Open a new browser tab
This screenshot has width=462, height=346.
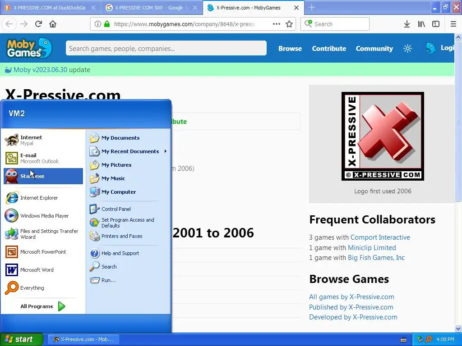[x=312, y=8]
